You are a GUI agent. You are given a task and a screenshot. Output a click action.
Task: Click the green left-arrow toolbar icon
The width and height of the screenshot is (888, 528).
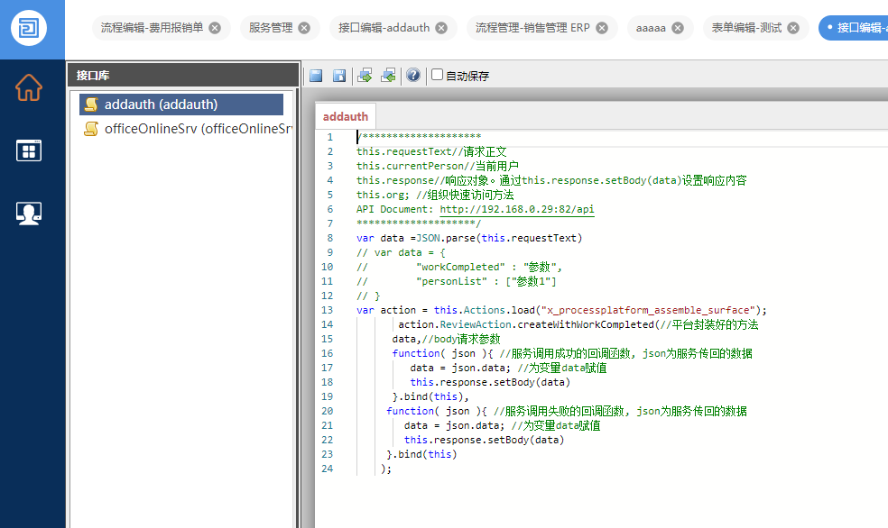point(388,76)
